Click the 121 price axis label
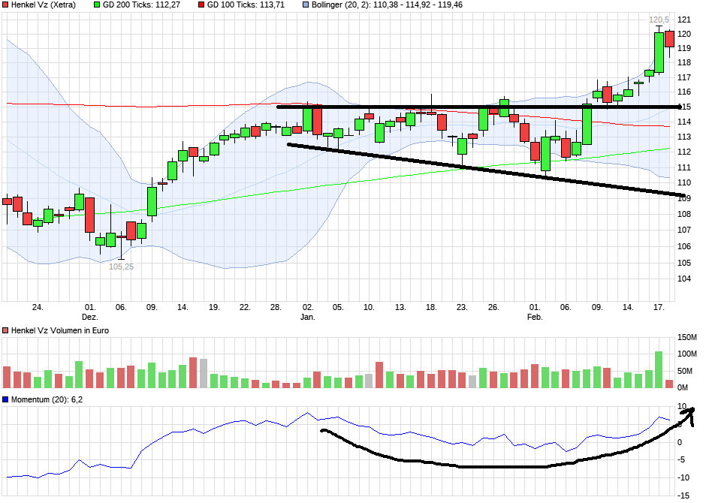The image size is (706, 503). (684, 20)
